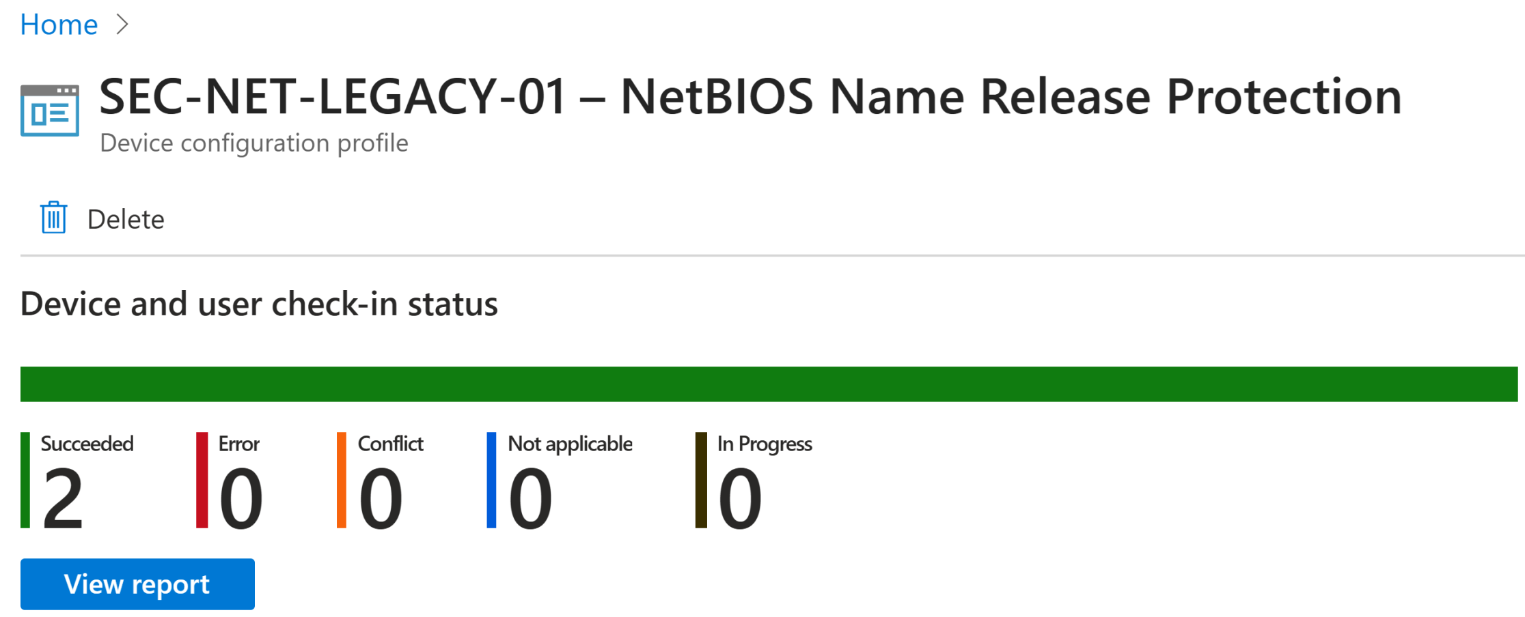Screen dimensions: 1525x617
Task: Click the trash can Delete icon
Action: tap(53, 218)
